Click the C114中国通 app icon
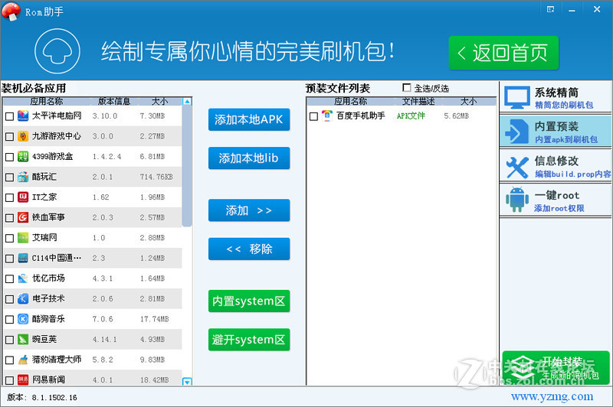This screenshot has width=613, height=407. pyautogui.click(x=23, y=258)
